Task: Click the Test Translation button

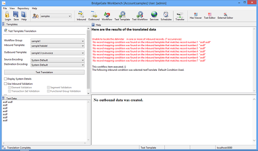Action: click(44, 72)
